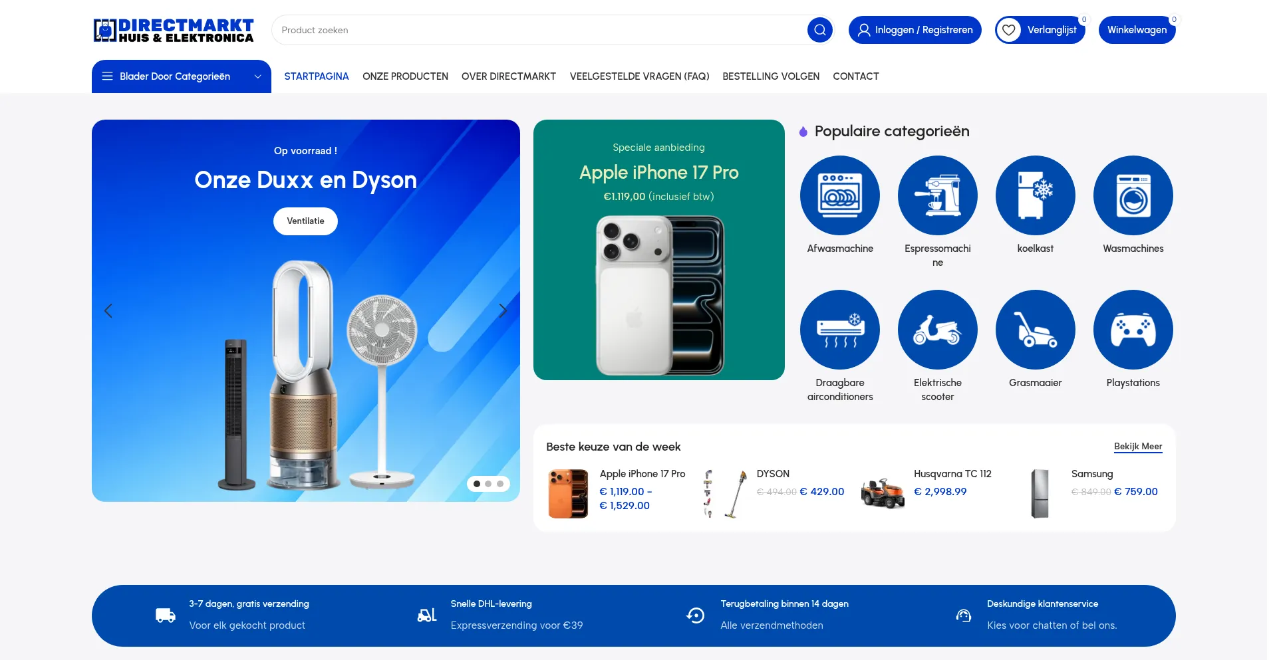Click the Wasmachines label
Viewport: 1277px width, 660px height.
(1133, 249)
